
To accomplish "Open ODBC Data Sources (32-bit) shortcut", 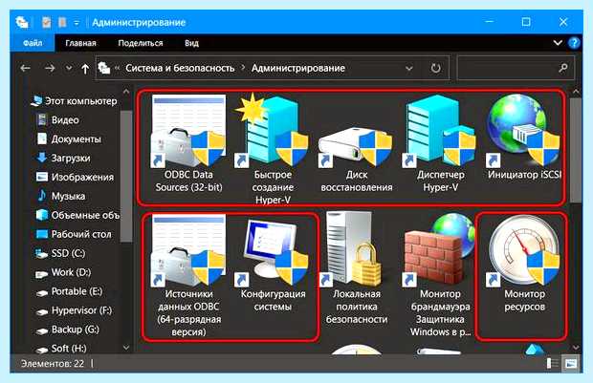I will point(188,143).
